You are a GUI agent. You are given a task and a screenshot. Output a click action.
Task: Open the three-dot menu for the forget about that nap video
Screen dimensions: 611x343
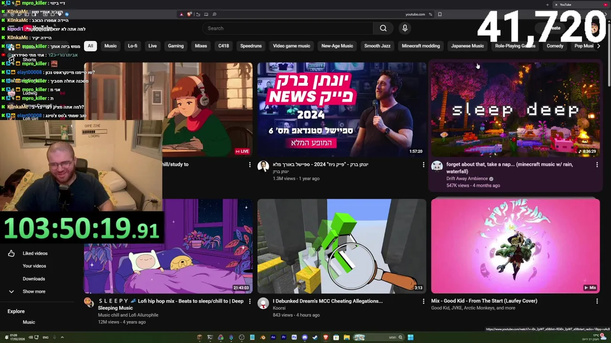click(x=597, y=165)
